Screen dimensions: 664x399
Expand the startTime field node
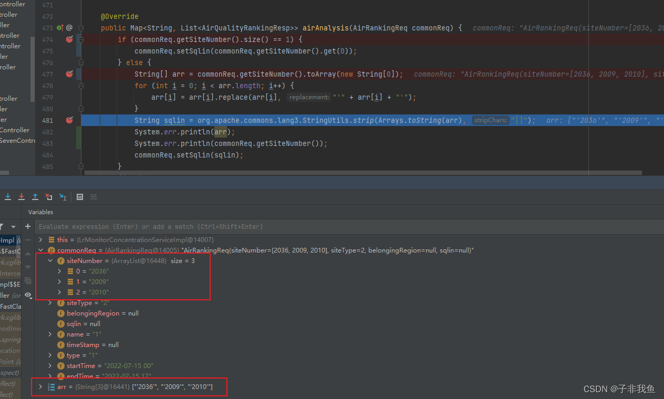pyautogui.click(x=50, y=366)
